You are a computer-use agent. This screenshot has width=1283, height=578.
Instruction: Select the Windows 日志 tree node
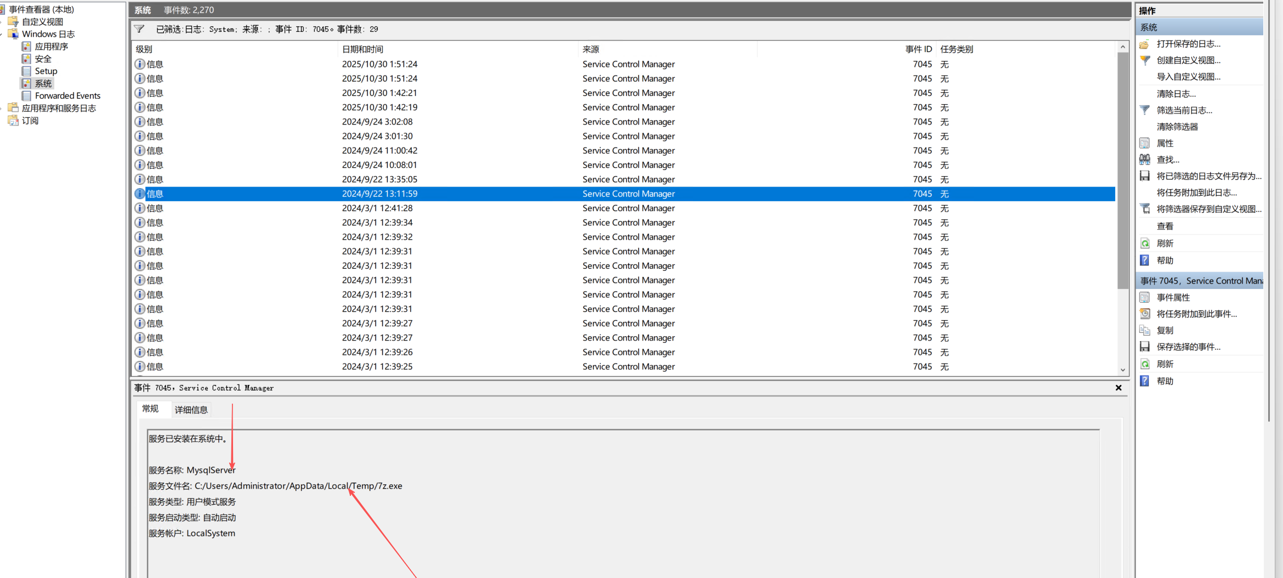[48, 34]
